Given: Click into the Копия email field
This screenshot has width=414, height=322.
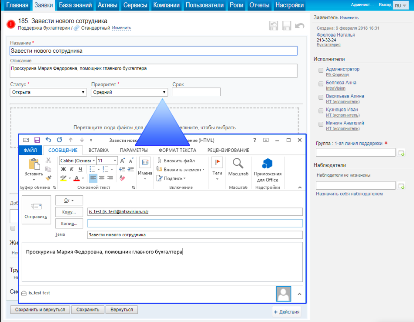Looking at the screenshot, I should click(195, 223).
